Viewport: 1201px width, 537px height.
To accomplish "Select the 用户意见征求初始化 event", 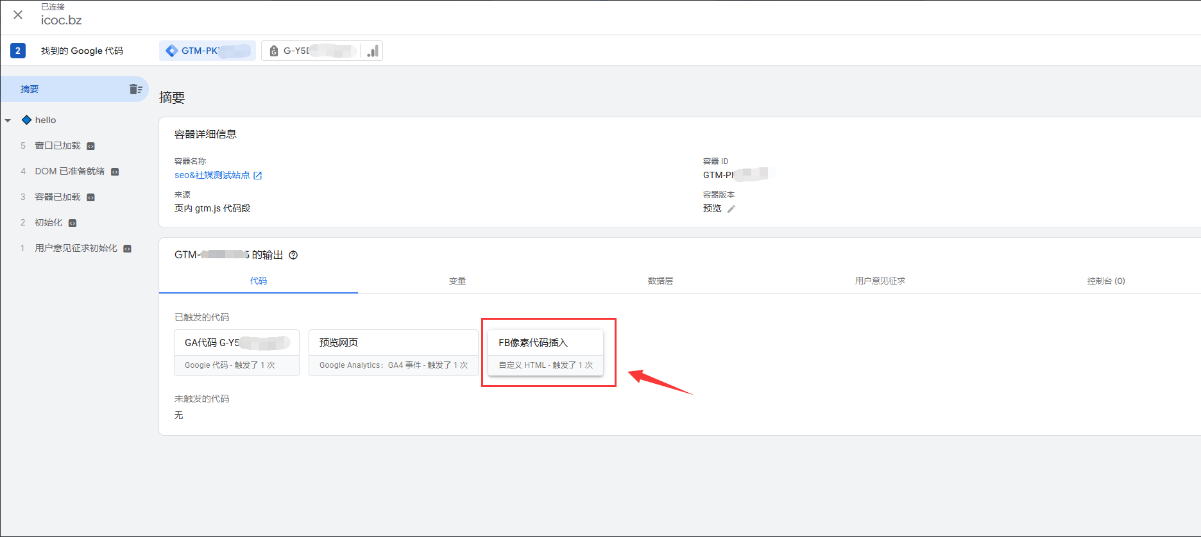I will tap(76, 248).
